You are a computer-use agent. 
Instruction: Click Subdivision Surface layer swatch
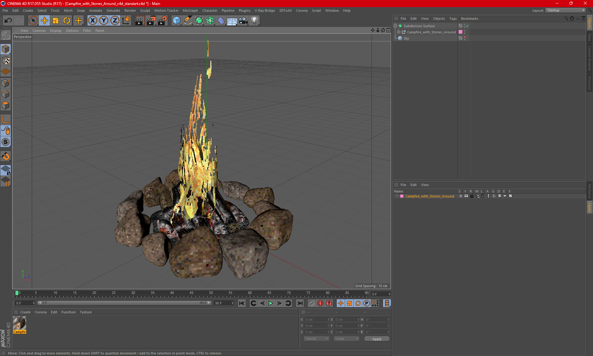point(461,26)
